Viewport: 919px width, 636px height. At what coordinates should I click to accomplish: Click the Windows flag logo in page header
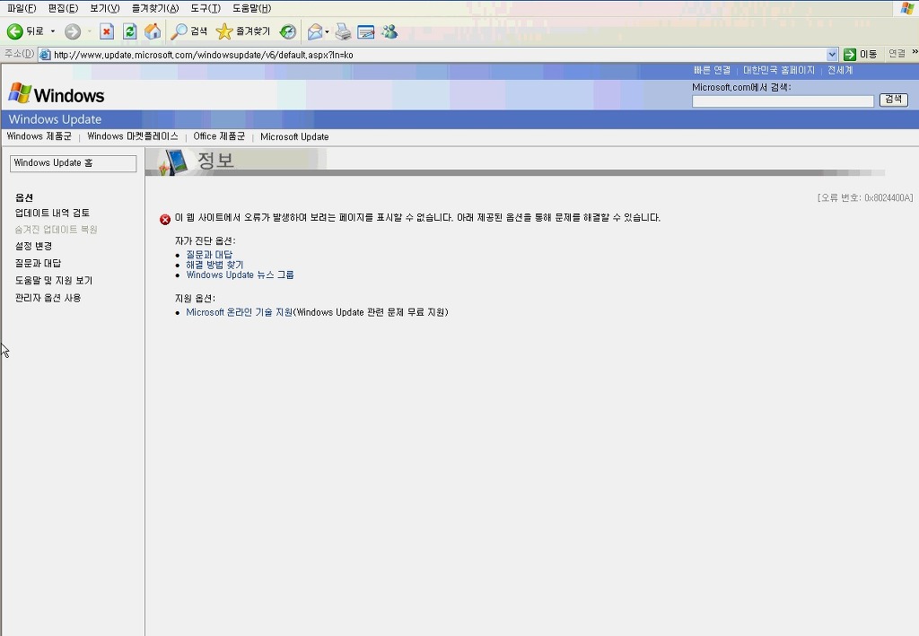click(20, 93)
